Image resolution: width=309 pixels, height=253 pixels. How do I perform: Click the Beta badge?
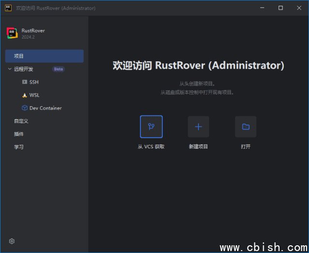(58, 69)
